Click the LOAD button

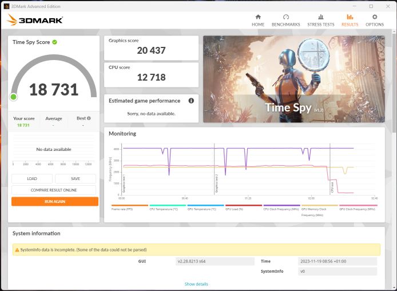[32, 178]
